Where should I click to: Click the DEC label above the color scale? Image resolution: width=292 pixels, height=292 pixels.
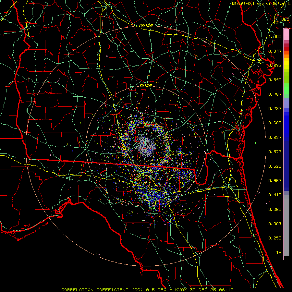(x=285, y=19)
